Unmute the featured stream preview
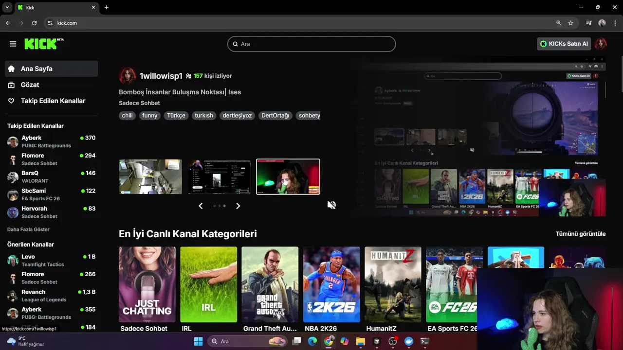Screen dimensions: 623x350 (x=331, y=205)
